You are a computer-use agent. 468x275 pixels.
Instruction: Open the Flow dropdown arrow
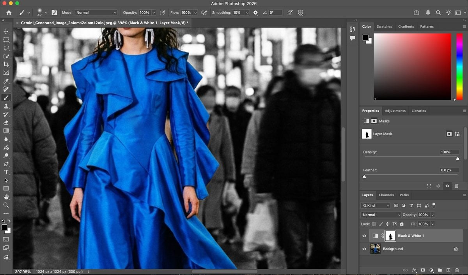(195, 12)
